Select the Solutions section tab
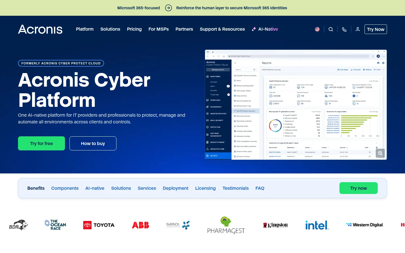 (121, 188)
